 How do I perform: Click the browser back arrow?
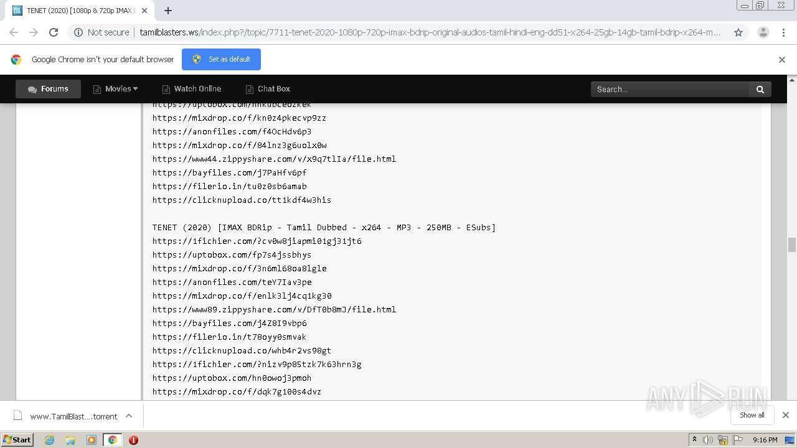tap(14, 32)
